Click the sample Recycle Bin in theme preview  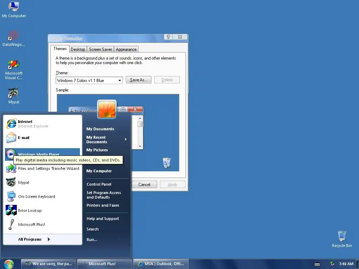[x=167, y=163]
